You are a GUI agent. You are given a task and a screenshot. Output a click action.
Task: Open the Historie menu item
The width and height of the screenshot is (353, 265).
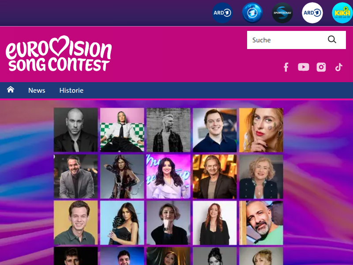coord(71,91)
